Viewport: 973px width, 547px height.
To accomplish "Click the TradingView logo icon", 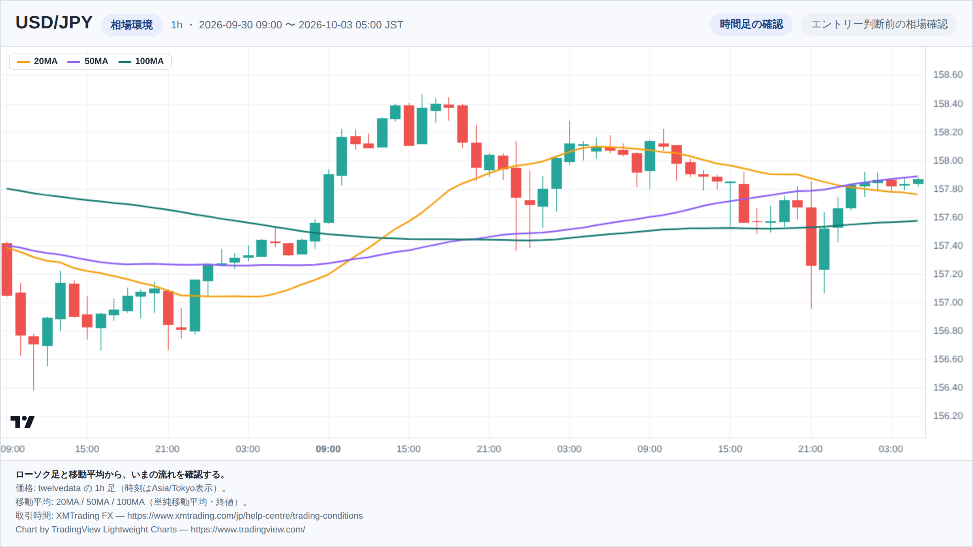I will [22, 422].
